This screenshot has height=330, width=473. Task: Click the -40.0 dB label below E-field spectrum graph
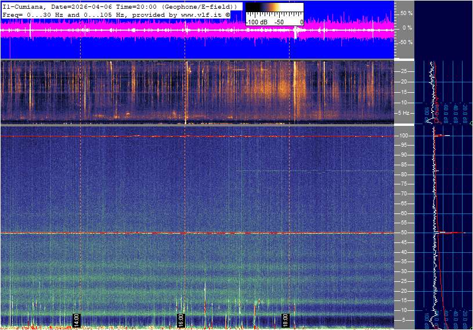click(455, 318)
